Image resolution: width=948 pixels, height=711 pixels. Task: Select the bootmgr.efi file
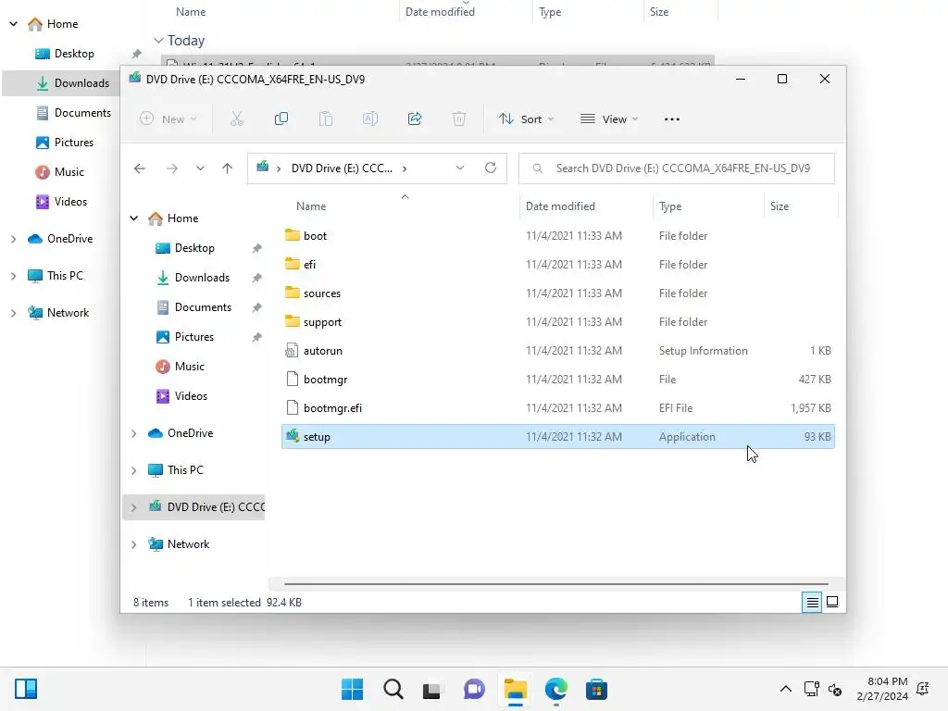(557, 408)
